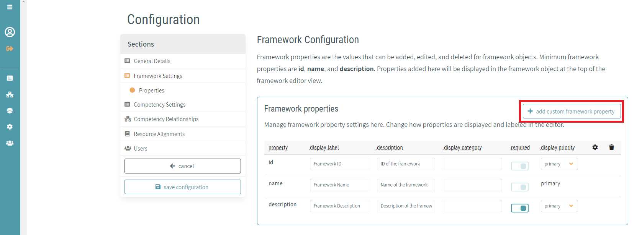Viewport: 642px width, 235px height.
Task: Open display priority dropdown for id row
Action: pos(559,164)
